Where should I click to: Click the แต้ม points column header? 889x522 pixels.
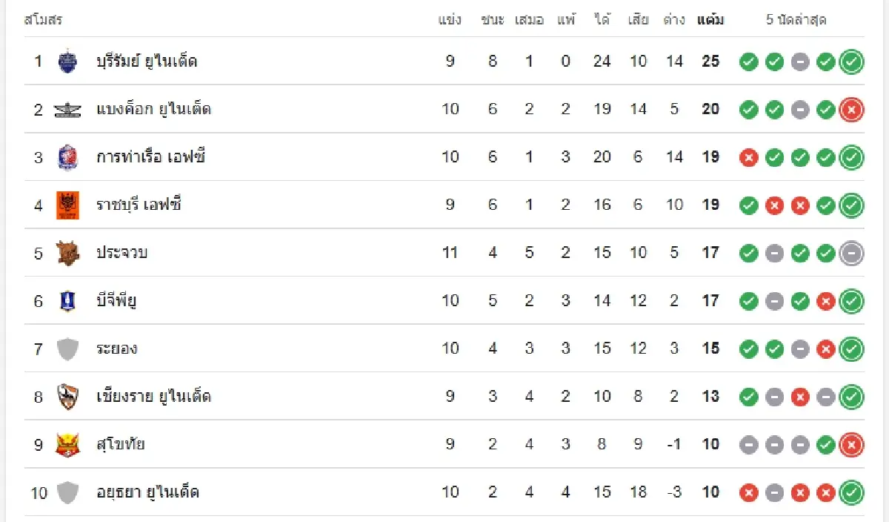click(710, 20)
